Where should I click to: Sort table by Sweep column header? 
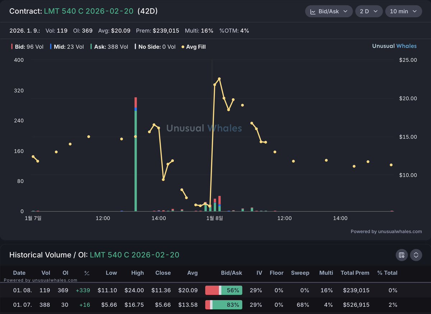[x=300, y=273]
